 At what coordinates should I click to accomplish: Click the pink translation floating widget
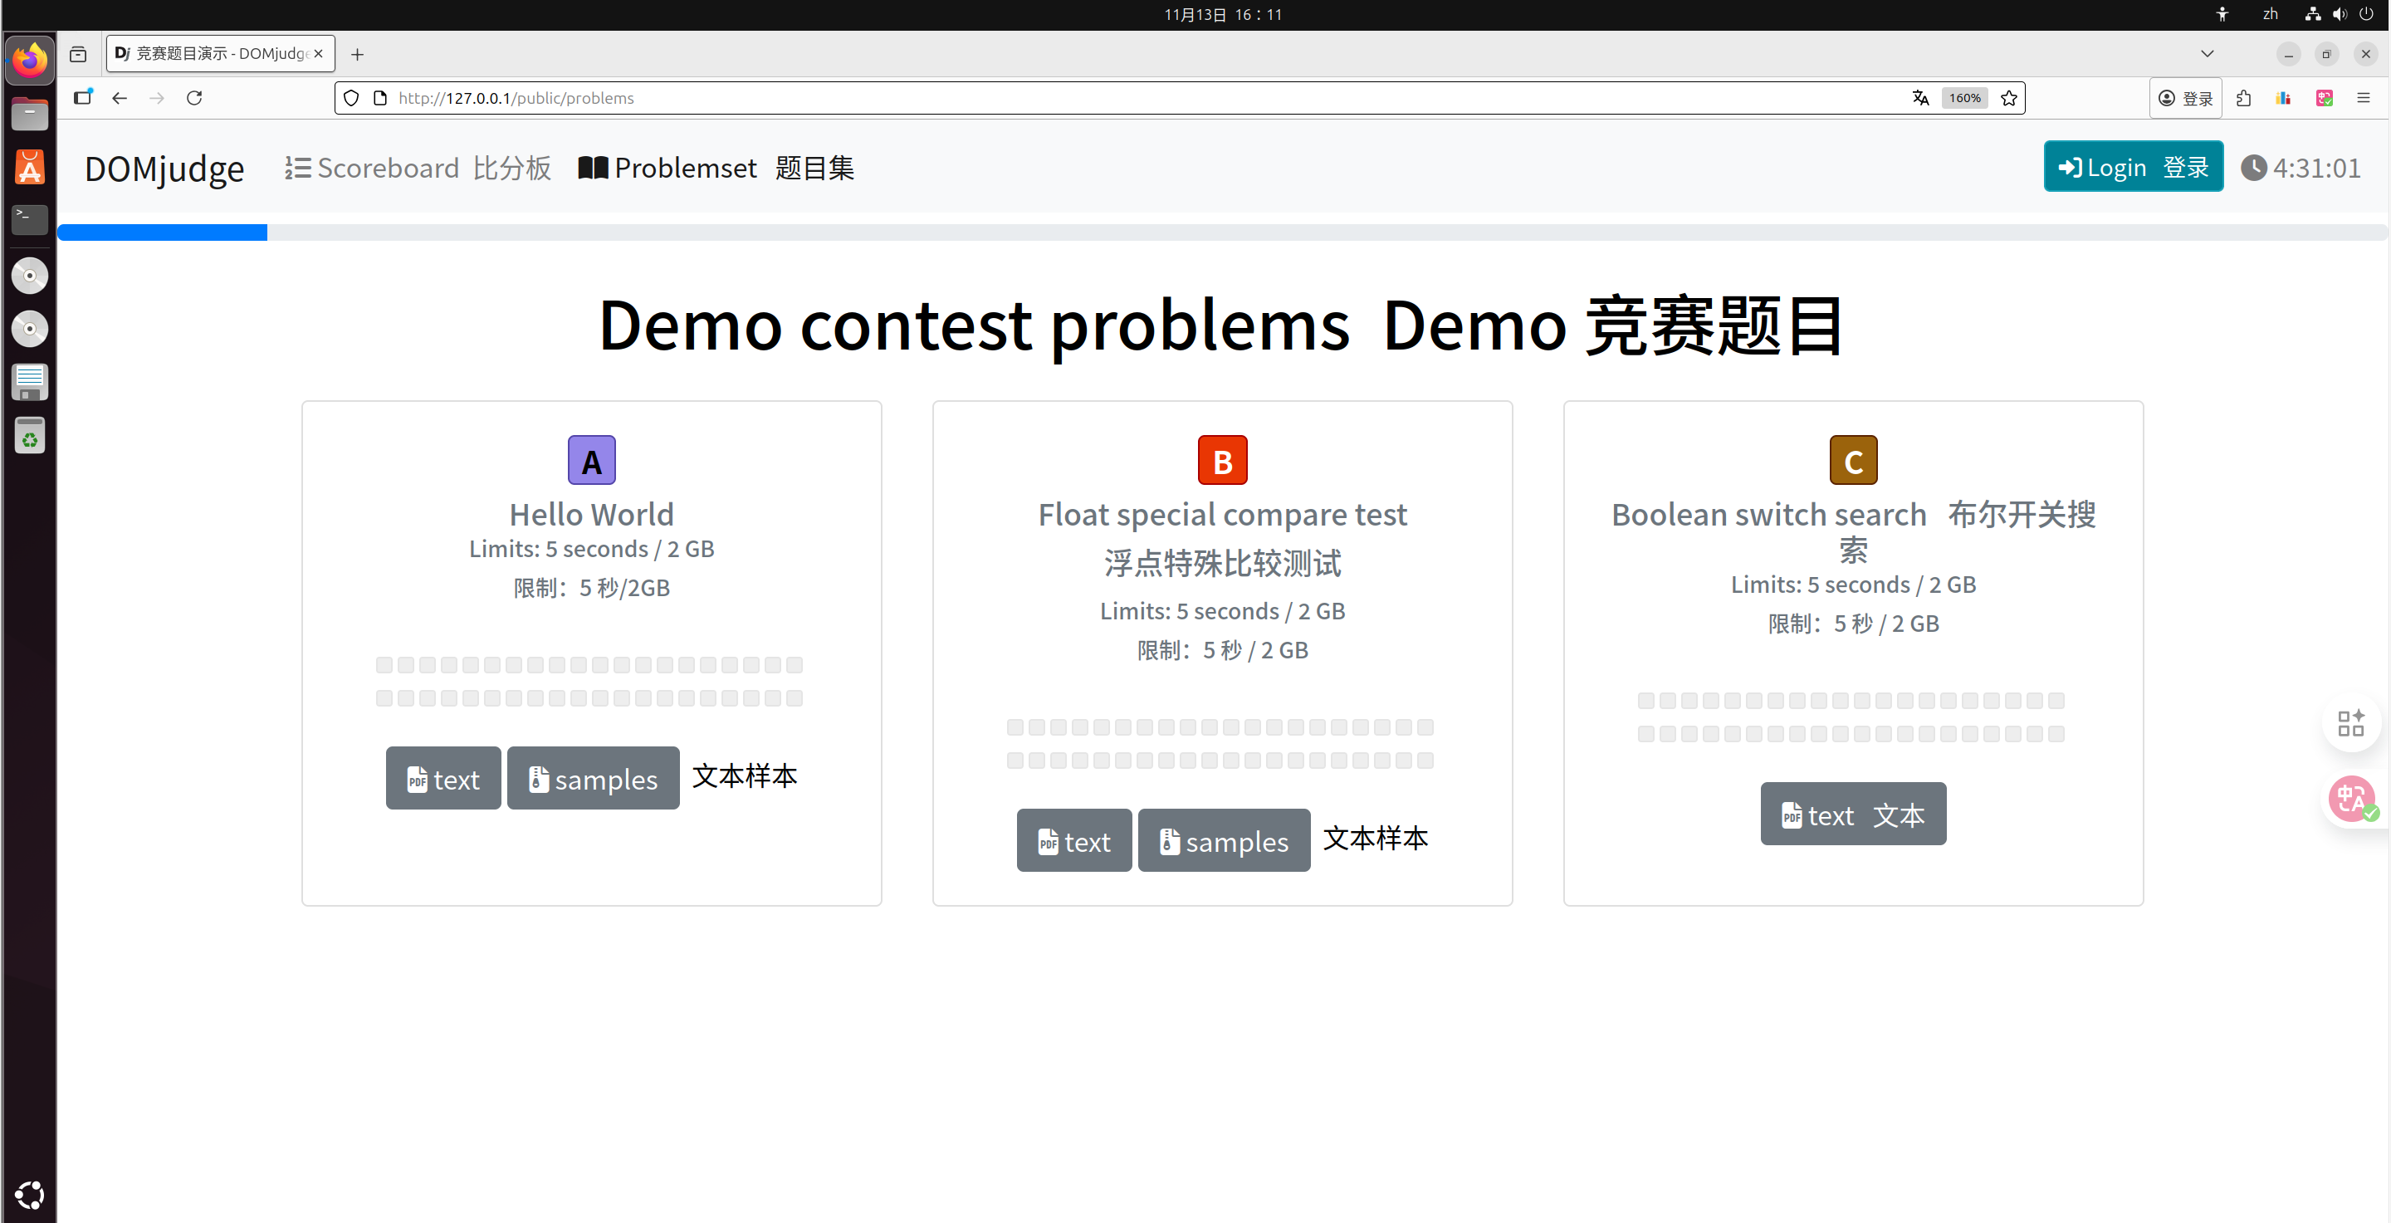[x=2351, y=799]
